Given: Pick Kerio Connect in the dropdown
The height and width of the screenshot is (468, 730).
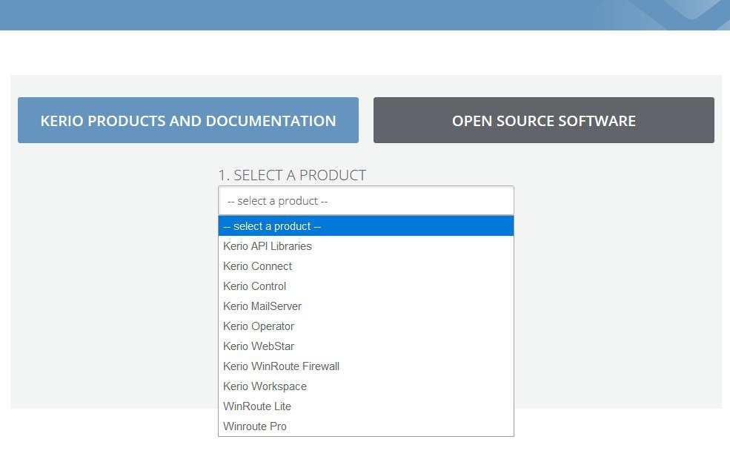Looking at the screenshot, I should click(x=366, y=266).
